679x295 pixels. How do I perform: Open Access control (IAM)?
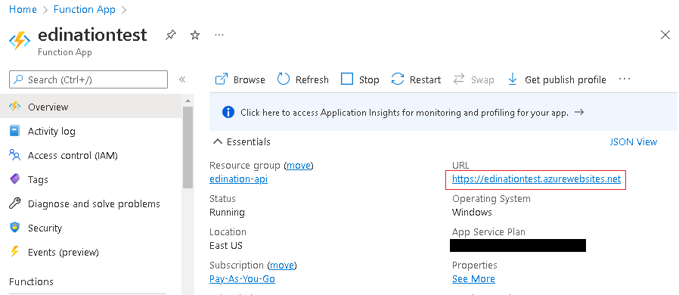coord(91,155)
